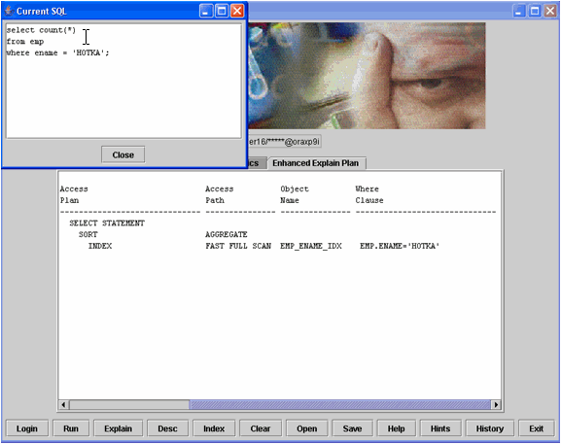Select the Enhanced Explain Plan tab
This screenshot has width=561, height=444.
(x=316, y=163)
